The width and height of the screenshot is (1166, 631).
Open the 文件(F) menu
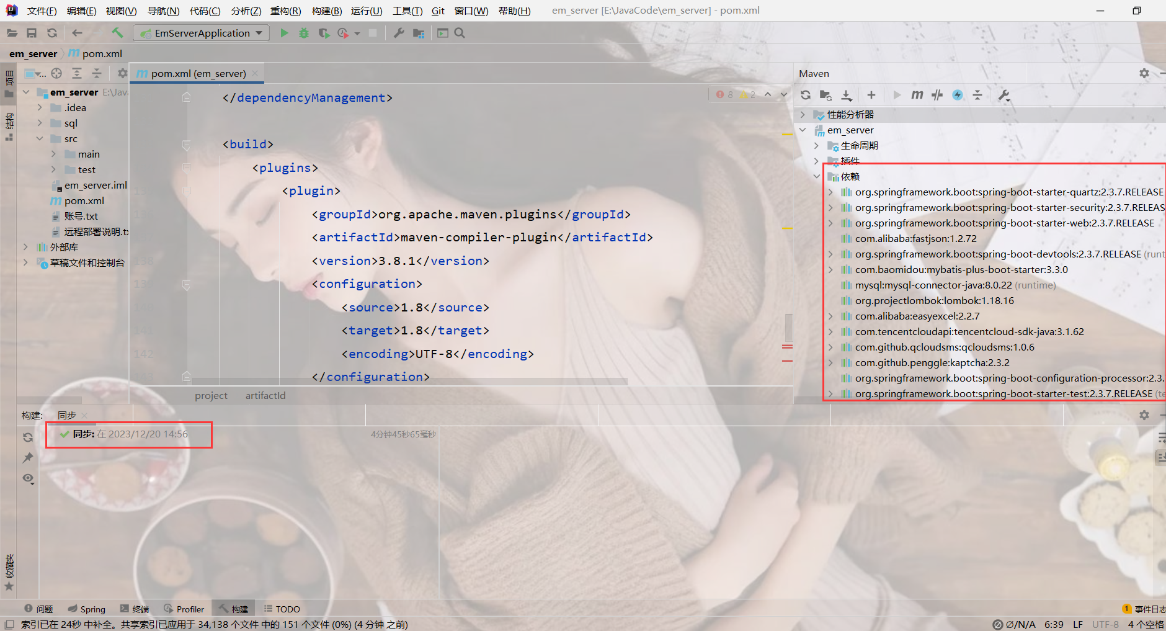click(42, 11)
